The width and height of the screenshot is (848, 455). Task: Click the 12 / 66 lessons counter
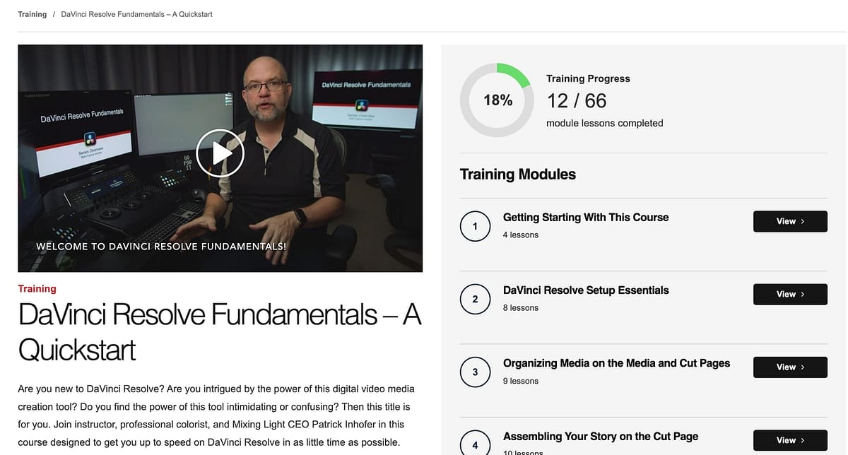(577, 101)
